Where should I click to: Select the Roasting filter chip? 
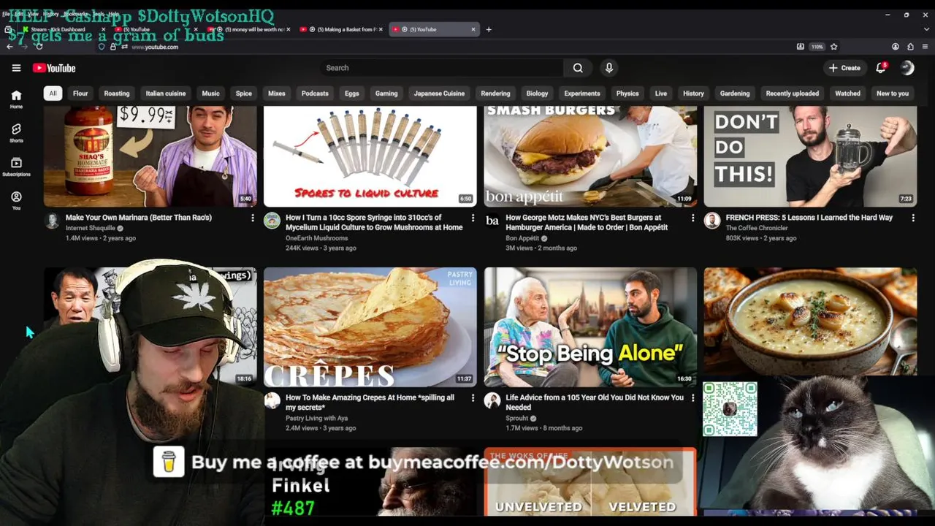(x=117, y=94)
